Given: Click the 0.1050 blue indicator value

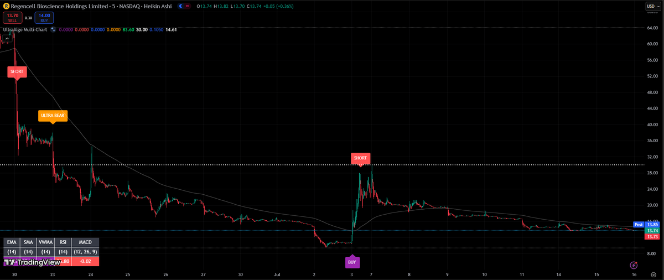Looking at the screenshot, I should 156,29.
